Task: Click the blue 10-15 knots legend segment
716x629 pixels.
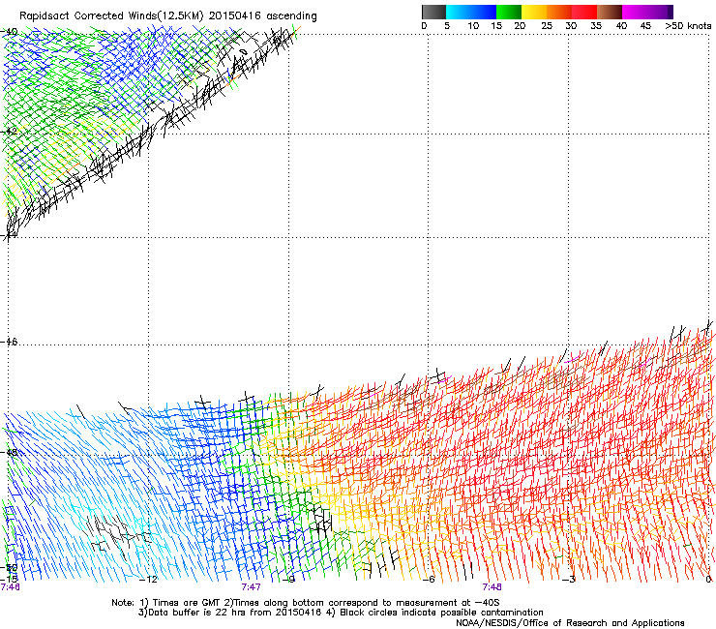Action: (484, 12)
